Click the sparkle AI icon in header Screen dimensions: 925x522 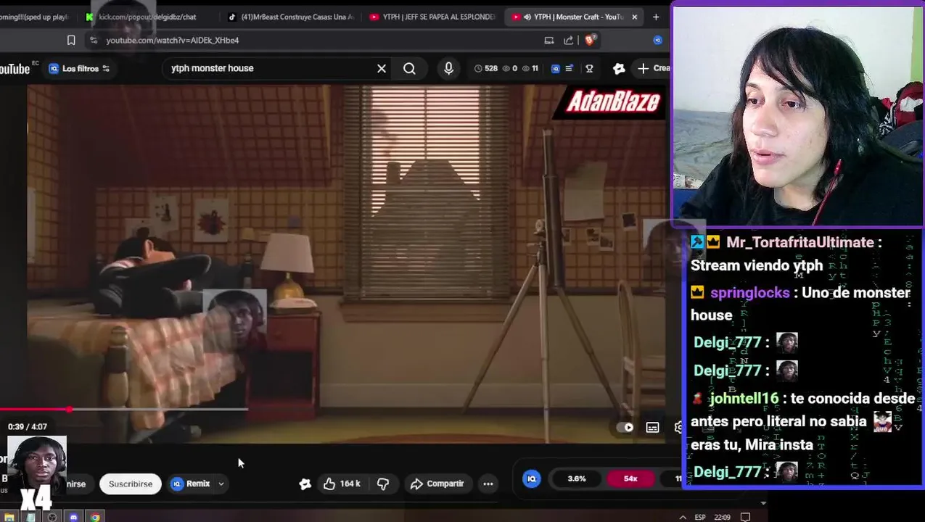click(619, 68)
